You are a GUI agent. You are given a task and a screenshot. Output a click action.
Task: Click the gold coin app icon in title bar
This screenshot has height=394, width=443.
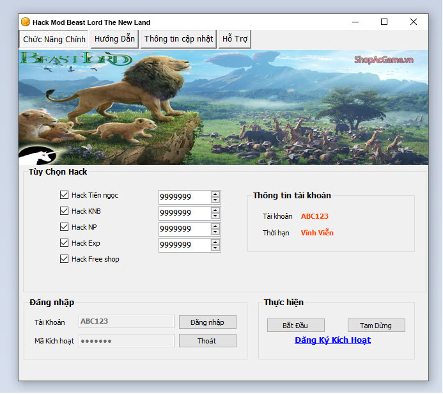click(26, 22)
